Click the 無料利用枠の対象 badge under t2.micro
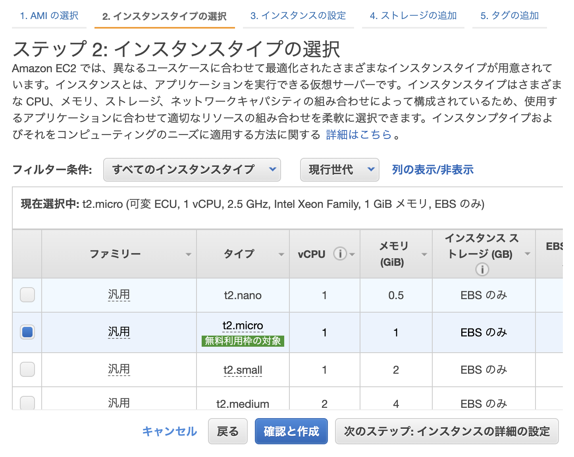 (243, 341)
